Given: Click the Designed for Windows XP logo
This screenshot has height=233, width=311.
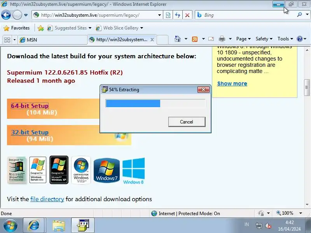Looking at the screenshot, I should point(59,170).
